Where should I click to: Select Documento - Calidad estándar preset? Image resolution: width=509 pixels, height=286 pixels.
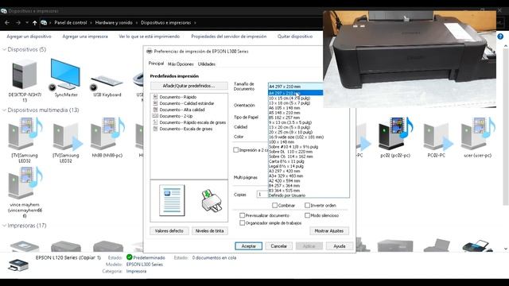[x=187, y=103]
